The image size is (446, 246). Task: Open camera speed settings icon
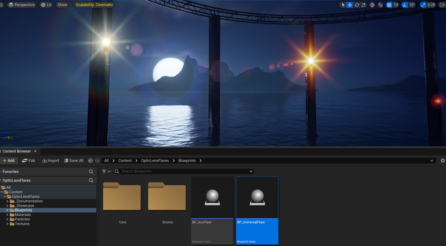pyautogui.click(x=442, y=5)
